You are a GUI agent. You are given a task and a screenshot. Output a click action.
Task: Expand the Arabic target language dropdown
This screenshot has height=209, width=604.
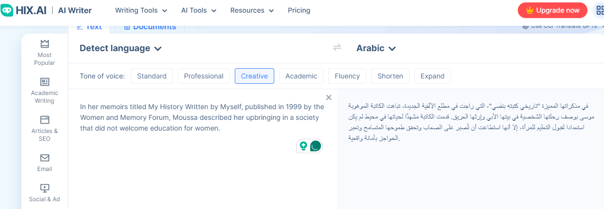(x=376, y=48)
